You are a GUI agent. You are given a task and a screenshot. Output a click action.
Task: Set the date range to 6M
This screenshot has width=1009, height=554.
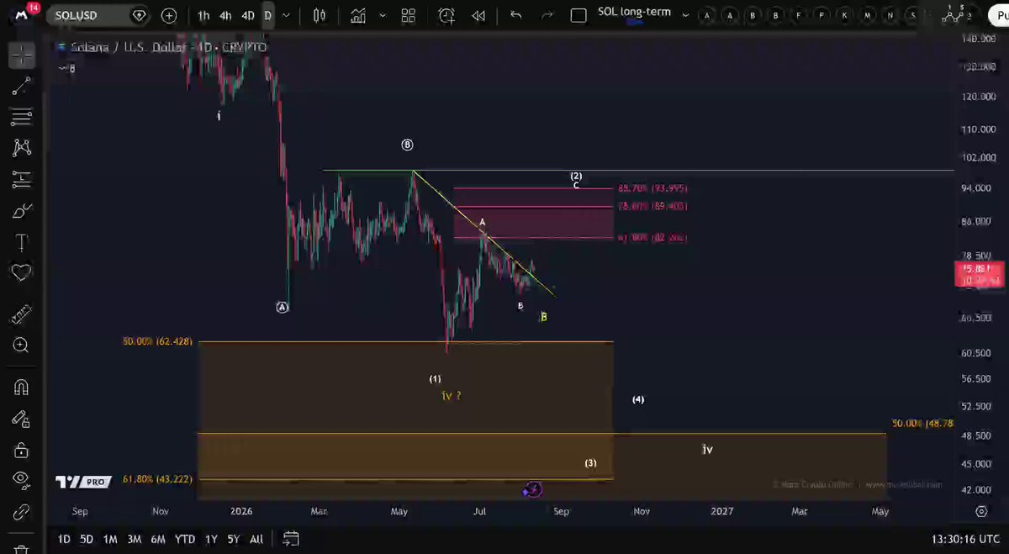coord(158,539)
